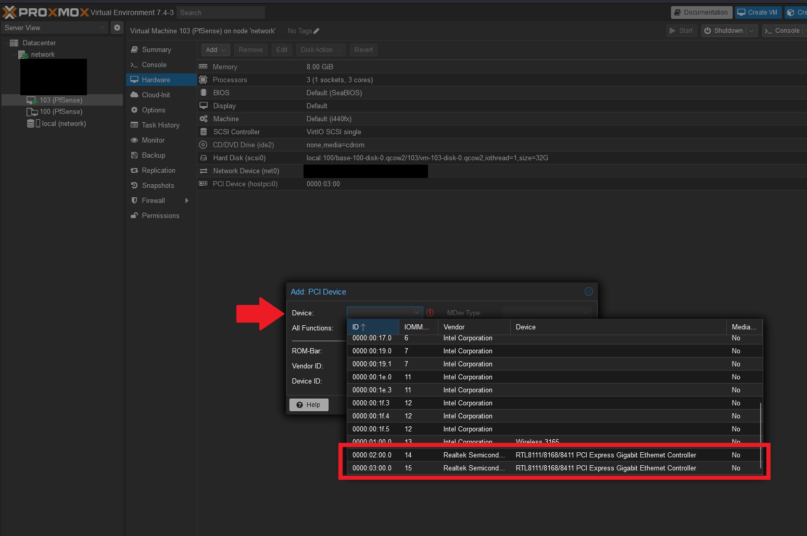Open the Options tab
The width and height of the screenshot is (807, 536).
point(161,110)
